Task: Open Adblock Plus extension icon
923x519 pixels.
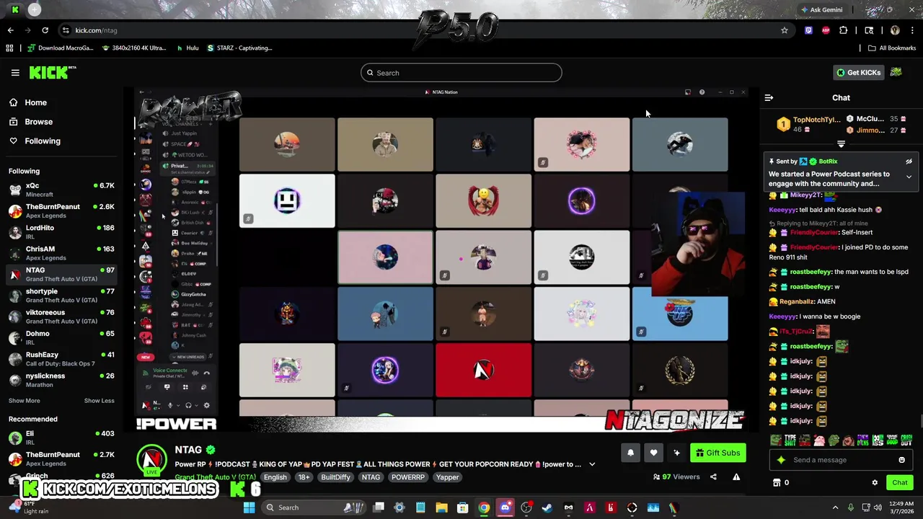Action: [x=826, y=30]
